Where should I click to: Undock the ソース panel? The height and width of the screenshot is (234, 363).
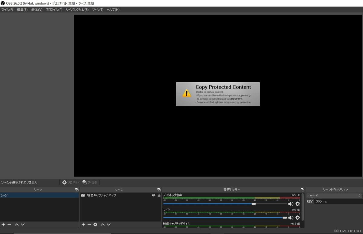[x=159, y=190]
